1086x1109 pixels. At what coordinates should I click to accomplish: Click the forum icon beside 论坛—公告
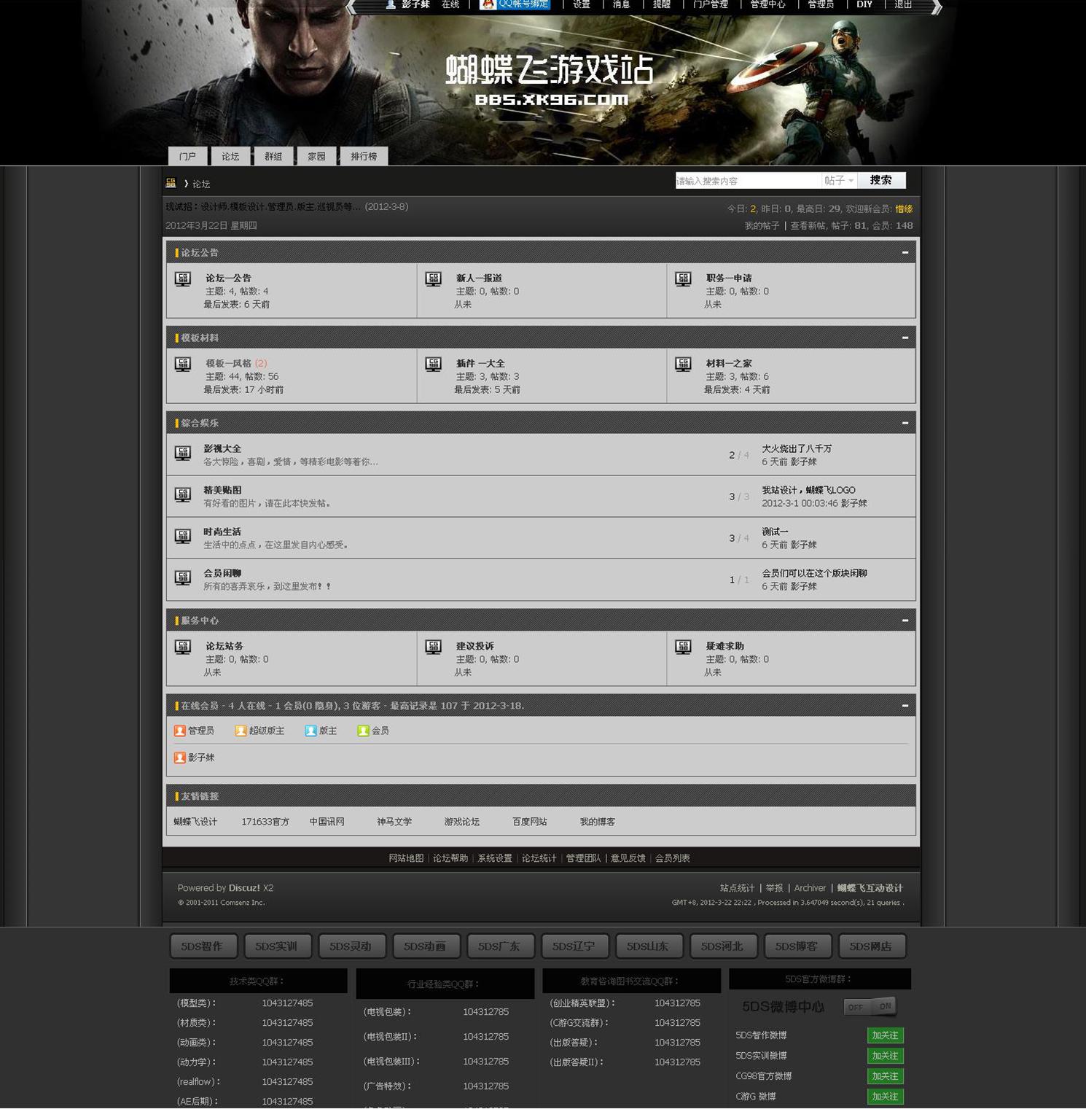pos(183,279)
